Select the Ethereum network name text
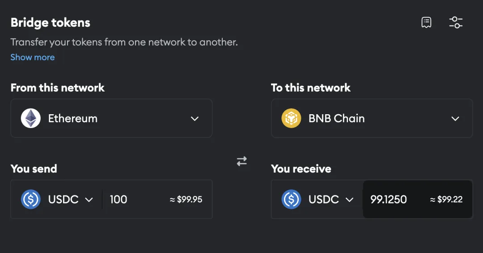 [x=73, y=118]
